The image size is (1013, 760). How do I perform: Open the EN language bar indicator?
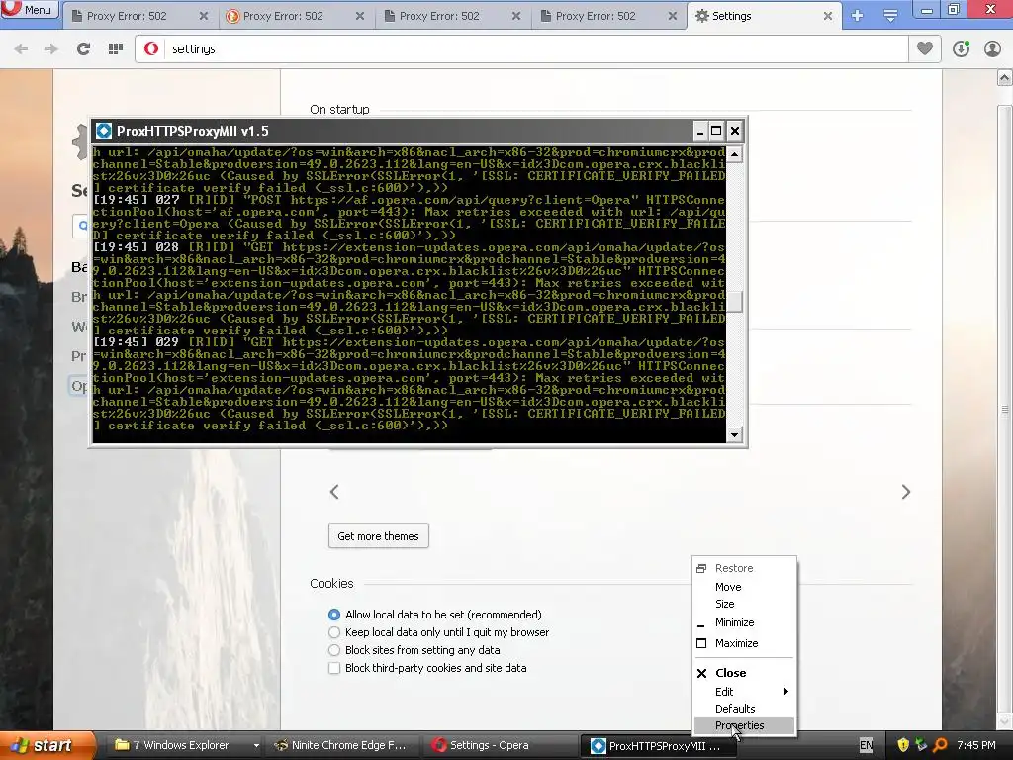[867, 745]
